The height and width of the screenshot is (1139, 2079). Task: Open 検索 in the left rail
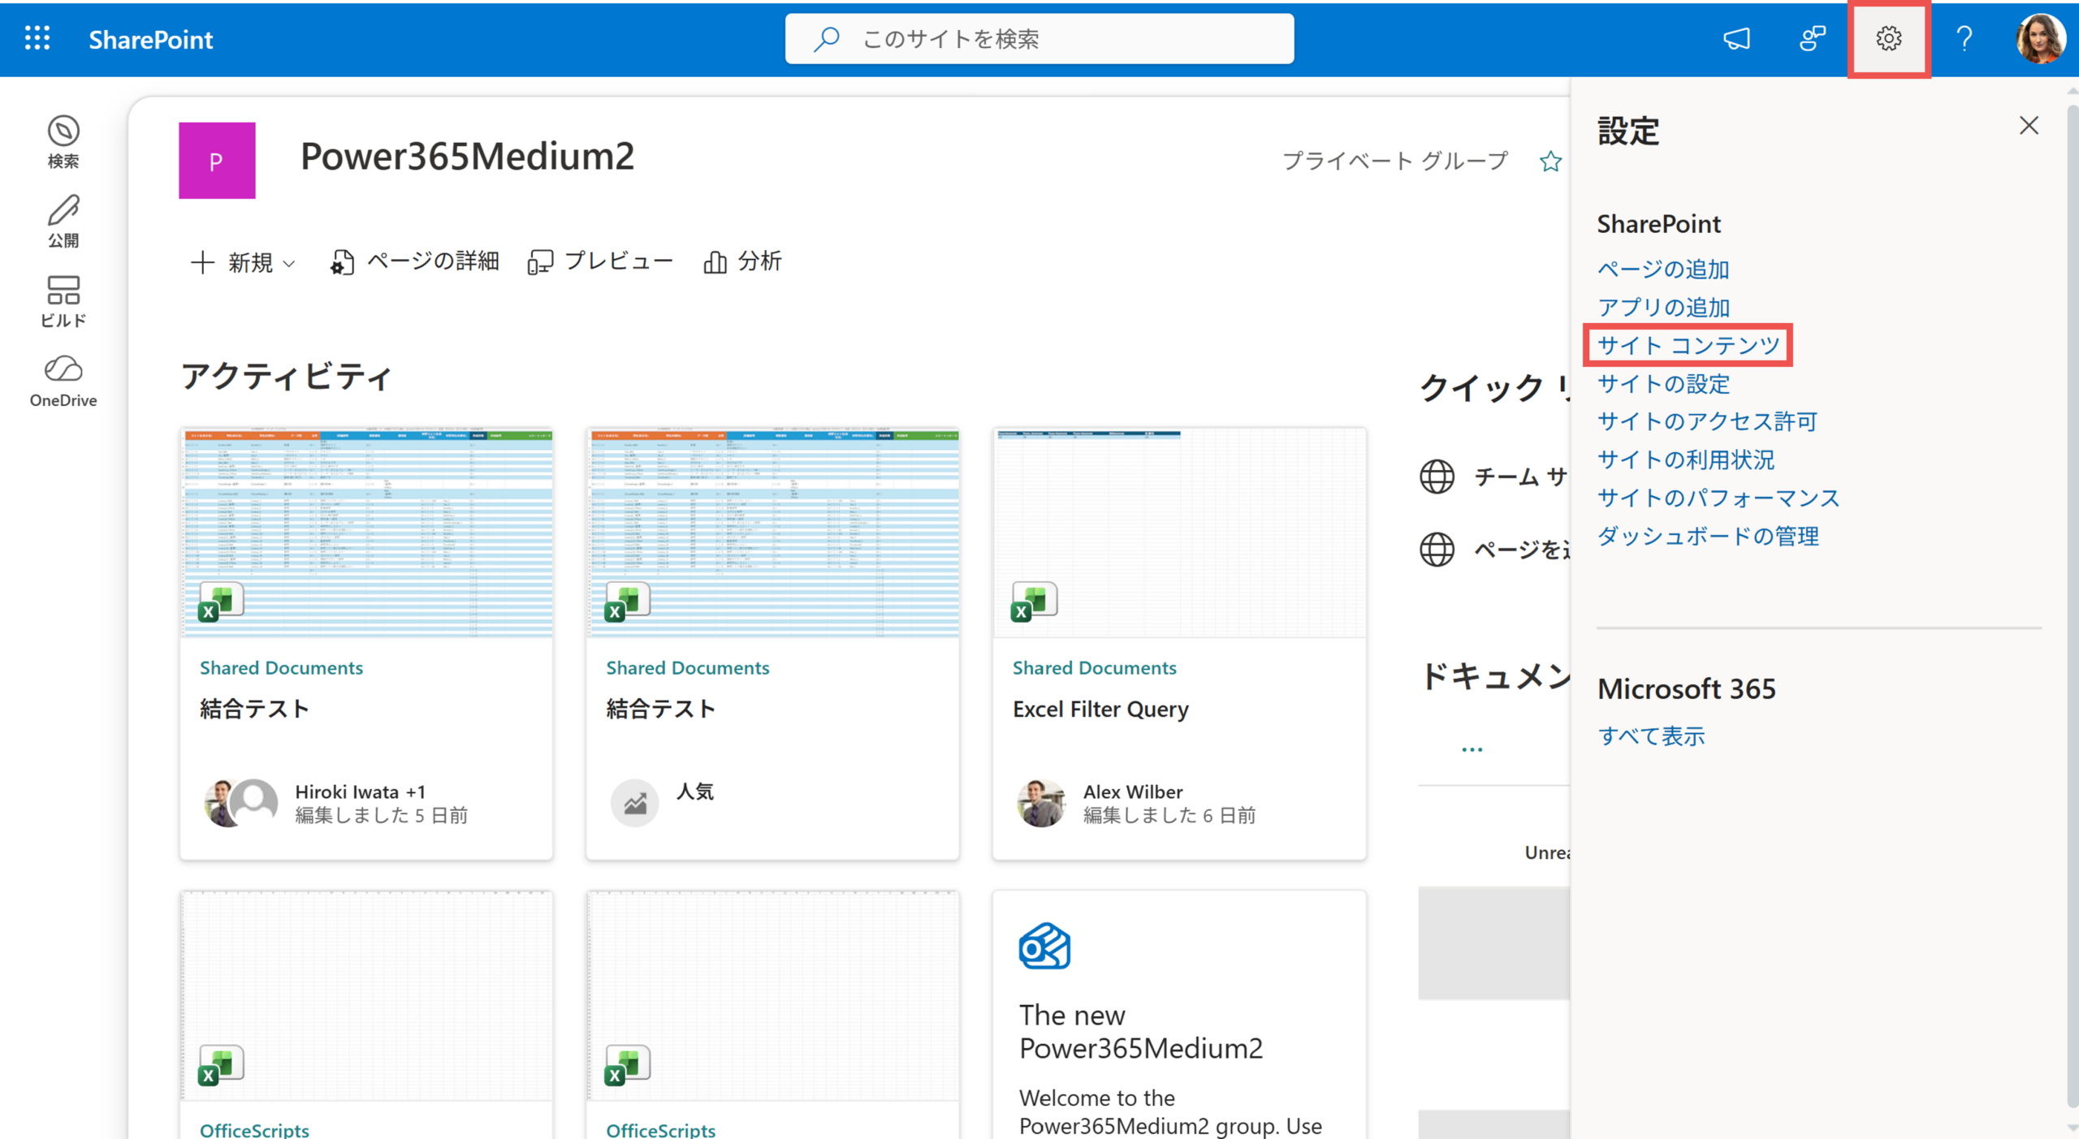coord(63,142)
